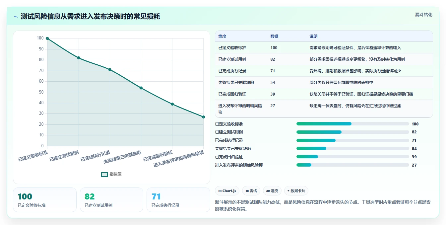Screen dimensions: 446x225
Task: Click the 已定义验收标准 progress bar showing 100
Action: coord(353,124)
